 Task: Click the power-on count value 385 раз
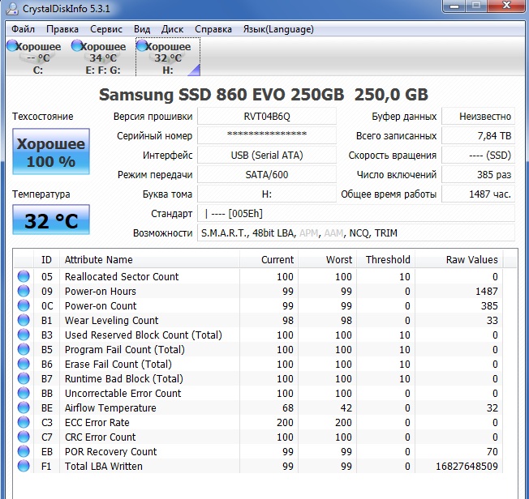coord(478,174)
